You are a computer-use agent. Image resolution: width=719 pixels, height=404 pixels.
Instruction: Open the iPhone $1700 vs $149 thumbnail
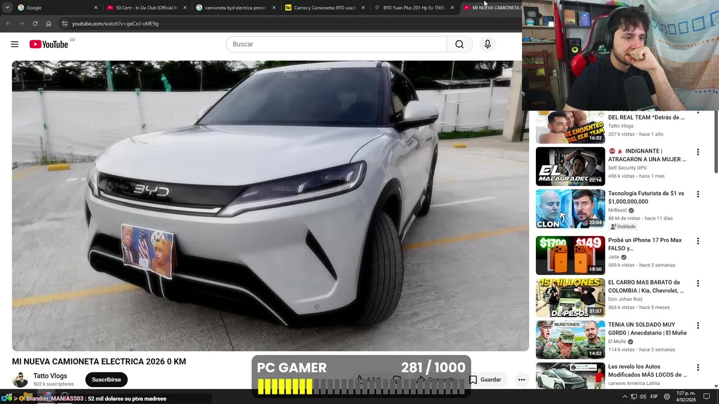[x=570, y=255]
